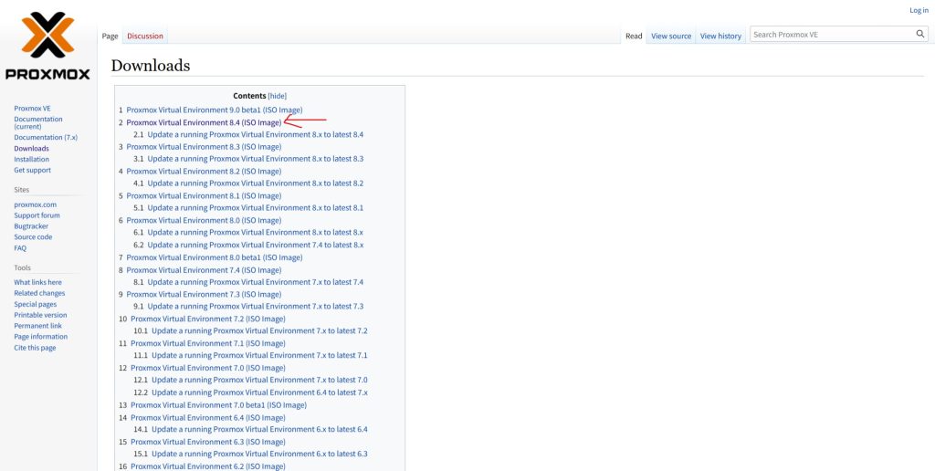The width and height of the screenshot is (935, 471).
Task: Open Proxmox Virtual Environment 8.4 ISO link
Action: click(x=204, y=122)
